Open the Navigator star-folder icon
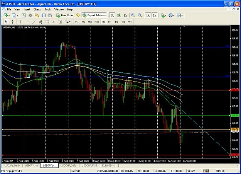The image size is (241, 174). [37, 15]
